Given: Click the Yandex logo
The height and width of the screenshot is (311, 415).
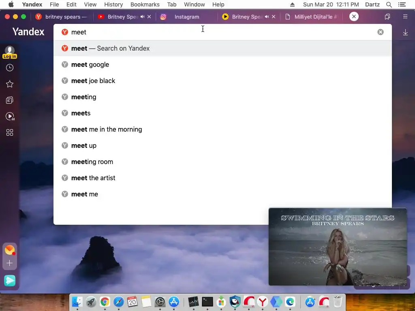Looking at the screenshot, I should click(28, 32).
